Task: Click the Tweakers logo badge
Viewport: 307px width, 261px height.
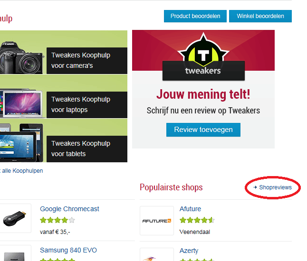Action: [203, 56]
